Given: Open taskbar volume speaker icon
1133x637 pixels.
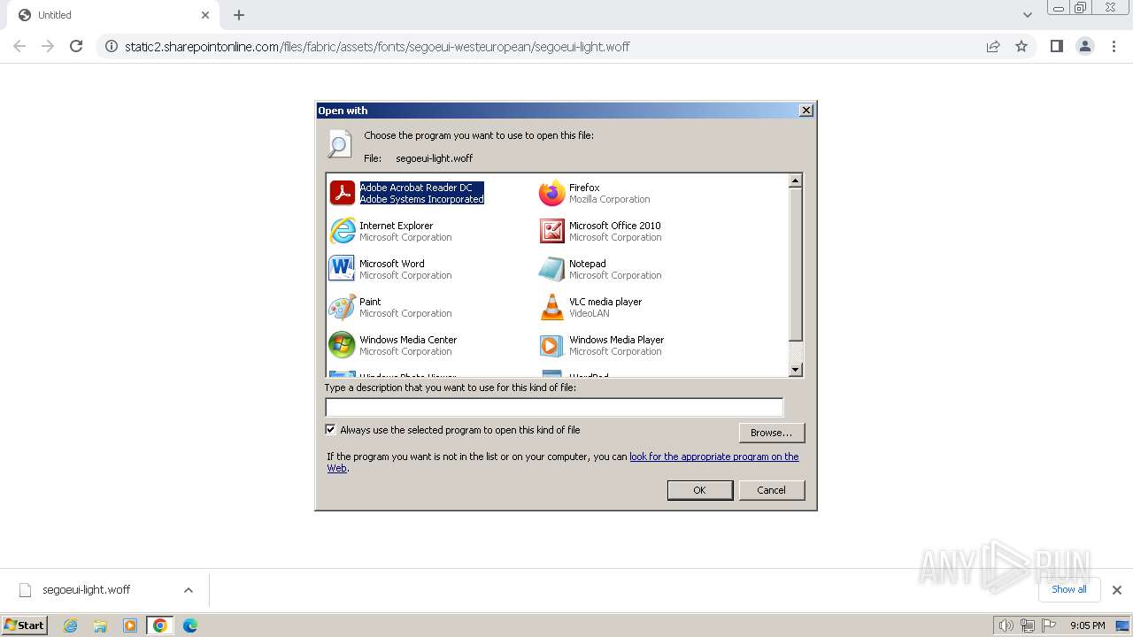Looking at the screenshot, I should (1006, 625).
